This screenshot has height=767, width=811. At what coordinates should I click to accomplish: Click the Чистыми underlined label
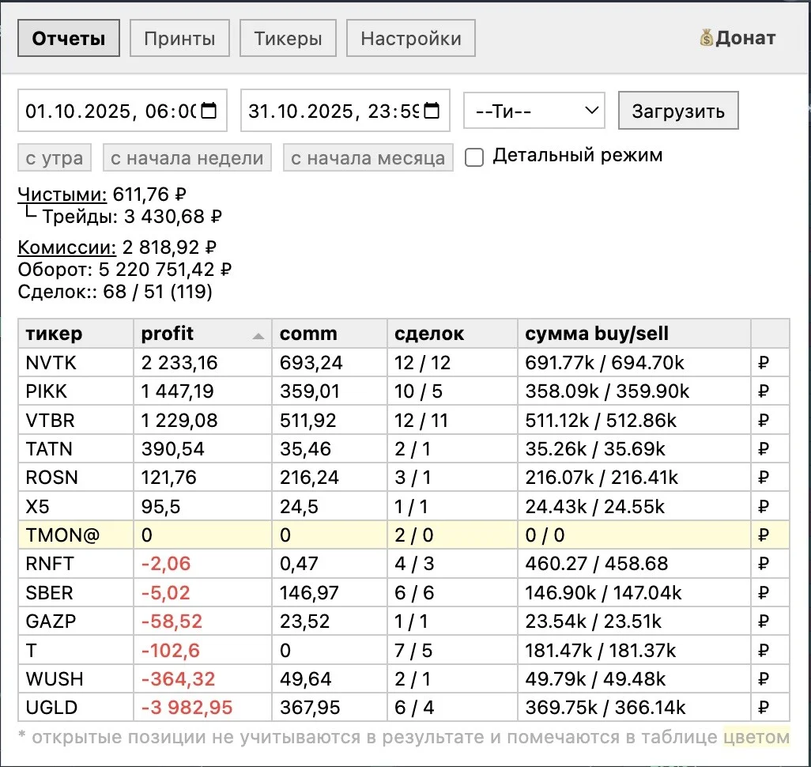point(62,195)
